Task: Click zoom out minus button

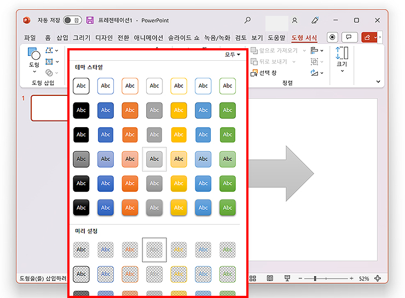Action: [300, 278]
